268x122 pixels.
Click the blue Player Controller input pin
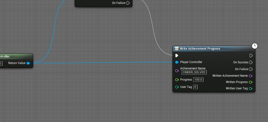click(177, 62)
